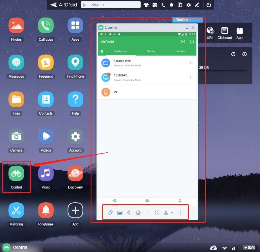Click the Clipboard tool in Toolbox
The image size is (260, 252).
click(225, 33)
